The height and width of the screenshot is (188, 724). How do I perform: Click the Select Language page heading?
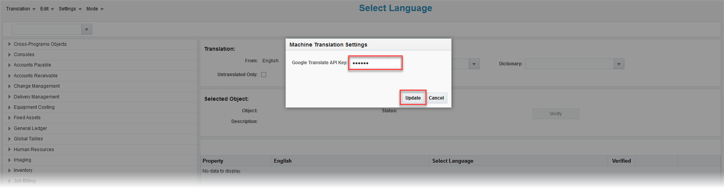[395, 8]
